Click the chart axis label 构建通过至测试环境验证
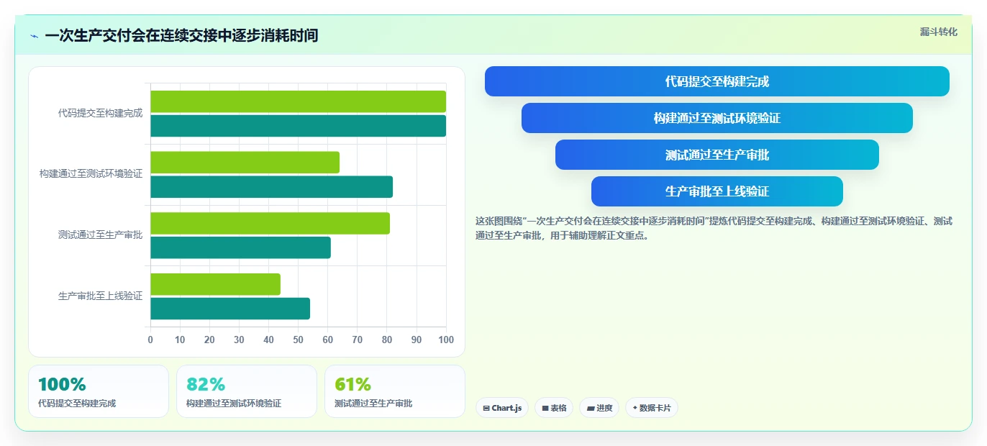 (x=91, y=174)
